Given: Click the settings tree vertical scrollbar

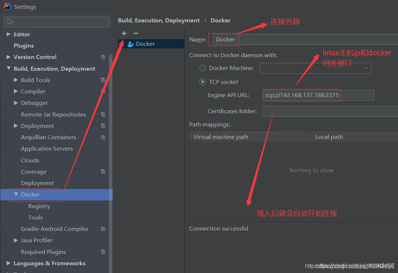Looking at the screenshot, I should [x=111, y=163].
